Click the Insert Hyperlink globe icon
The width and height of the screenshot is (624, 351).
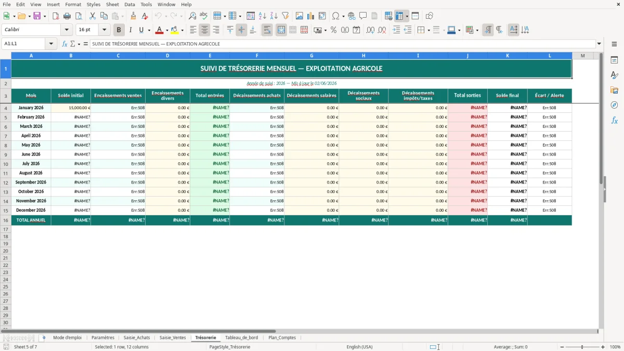pos(352,16)
